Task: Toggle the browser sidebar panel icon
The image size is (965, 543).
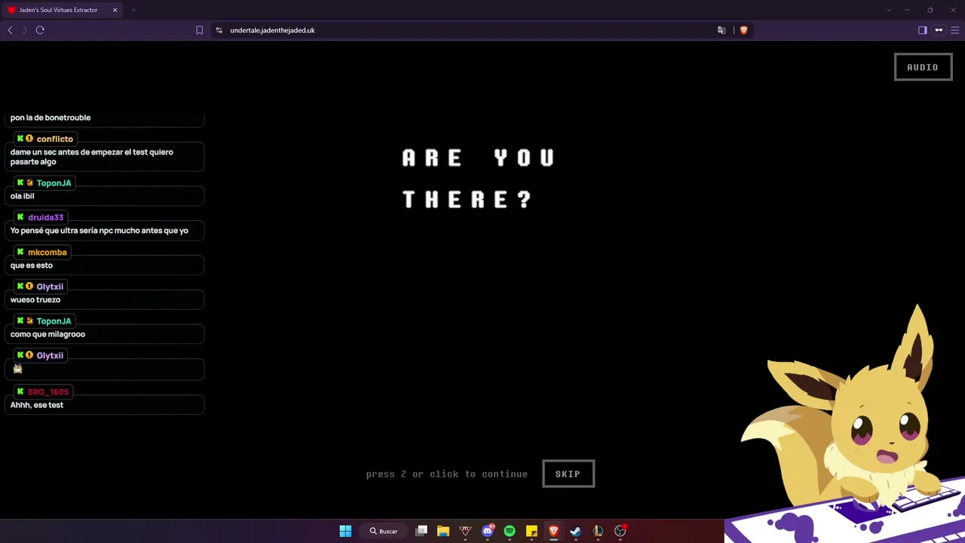Action: pos(922,30)
